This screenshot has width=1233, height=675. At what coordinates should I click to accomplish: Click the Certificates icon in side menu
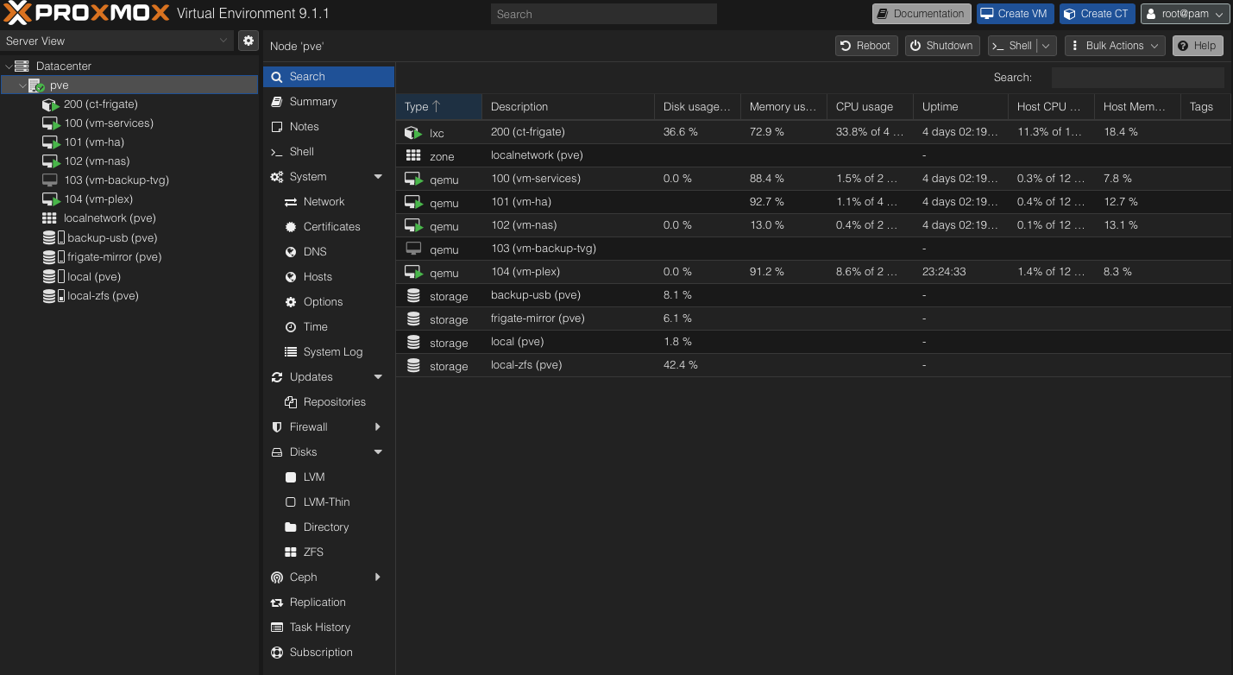[291, 227]
